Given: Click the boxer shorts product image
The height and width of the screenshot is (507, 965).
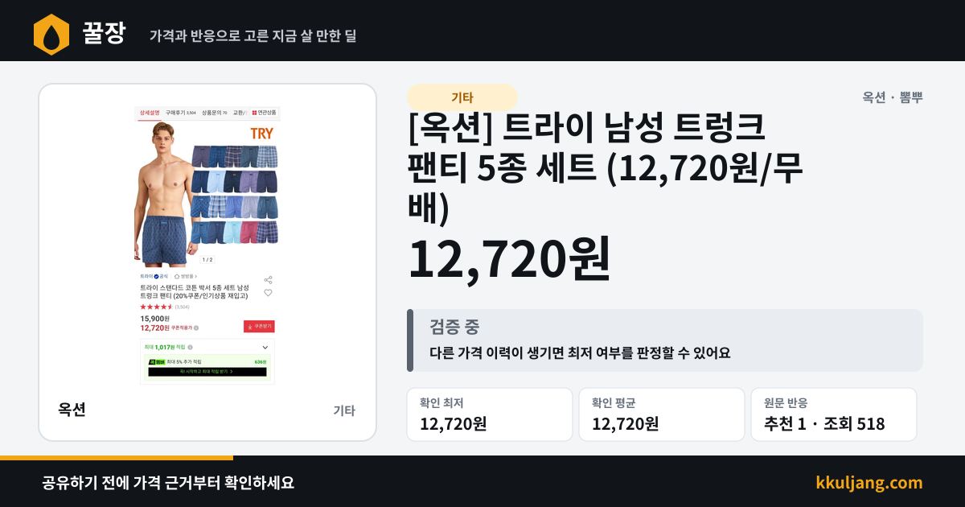Looking at the screenshot, I should click(207, 183).
